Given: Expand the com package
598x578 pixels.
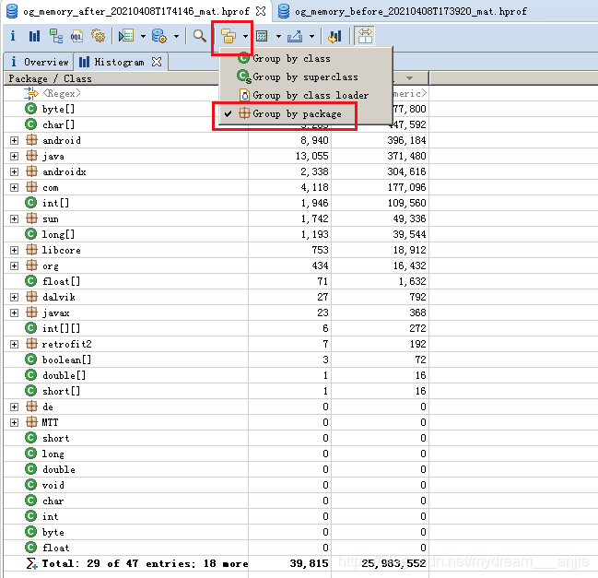Looking at the screenshot, I should coord(14,187).
